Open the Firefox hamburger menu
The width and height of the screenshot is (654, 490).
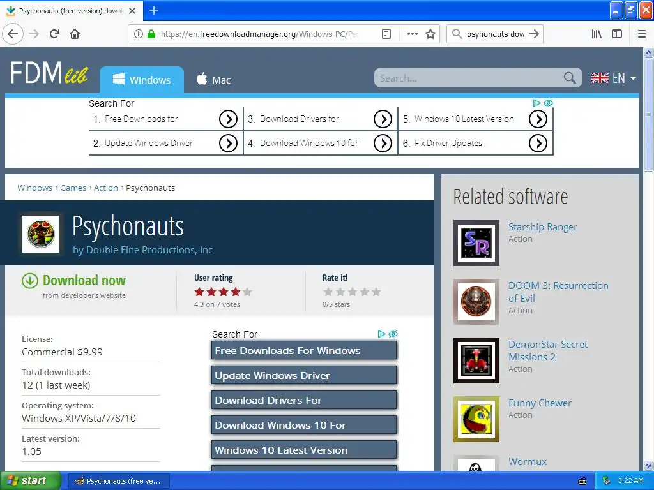[642, 34]
